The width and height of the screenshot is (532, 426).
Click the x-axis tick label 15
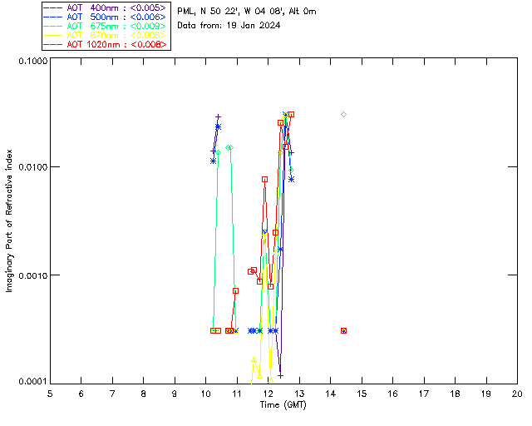coord(362,394)
